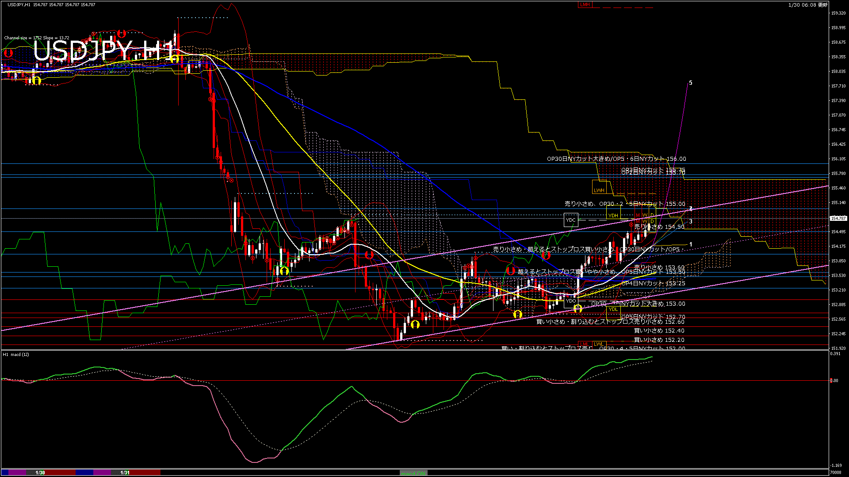Click the YDO yesterday open marker
This screenshot has height=477, width=849.
[x=571, y=301]
